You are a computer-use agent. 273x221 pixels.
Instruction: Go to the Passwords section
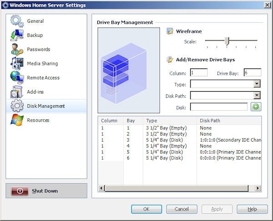click(46, 49)
